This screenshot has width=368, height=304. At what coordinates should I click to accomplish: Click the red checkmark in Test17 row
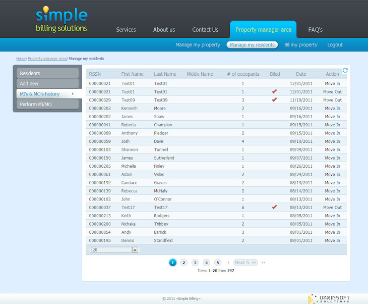[x=274, y=207]
